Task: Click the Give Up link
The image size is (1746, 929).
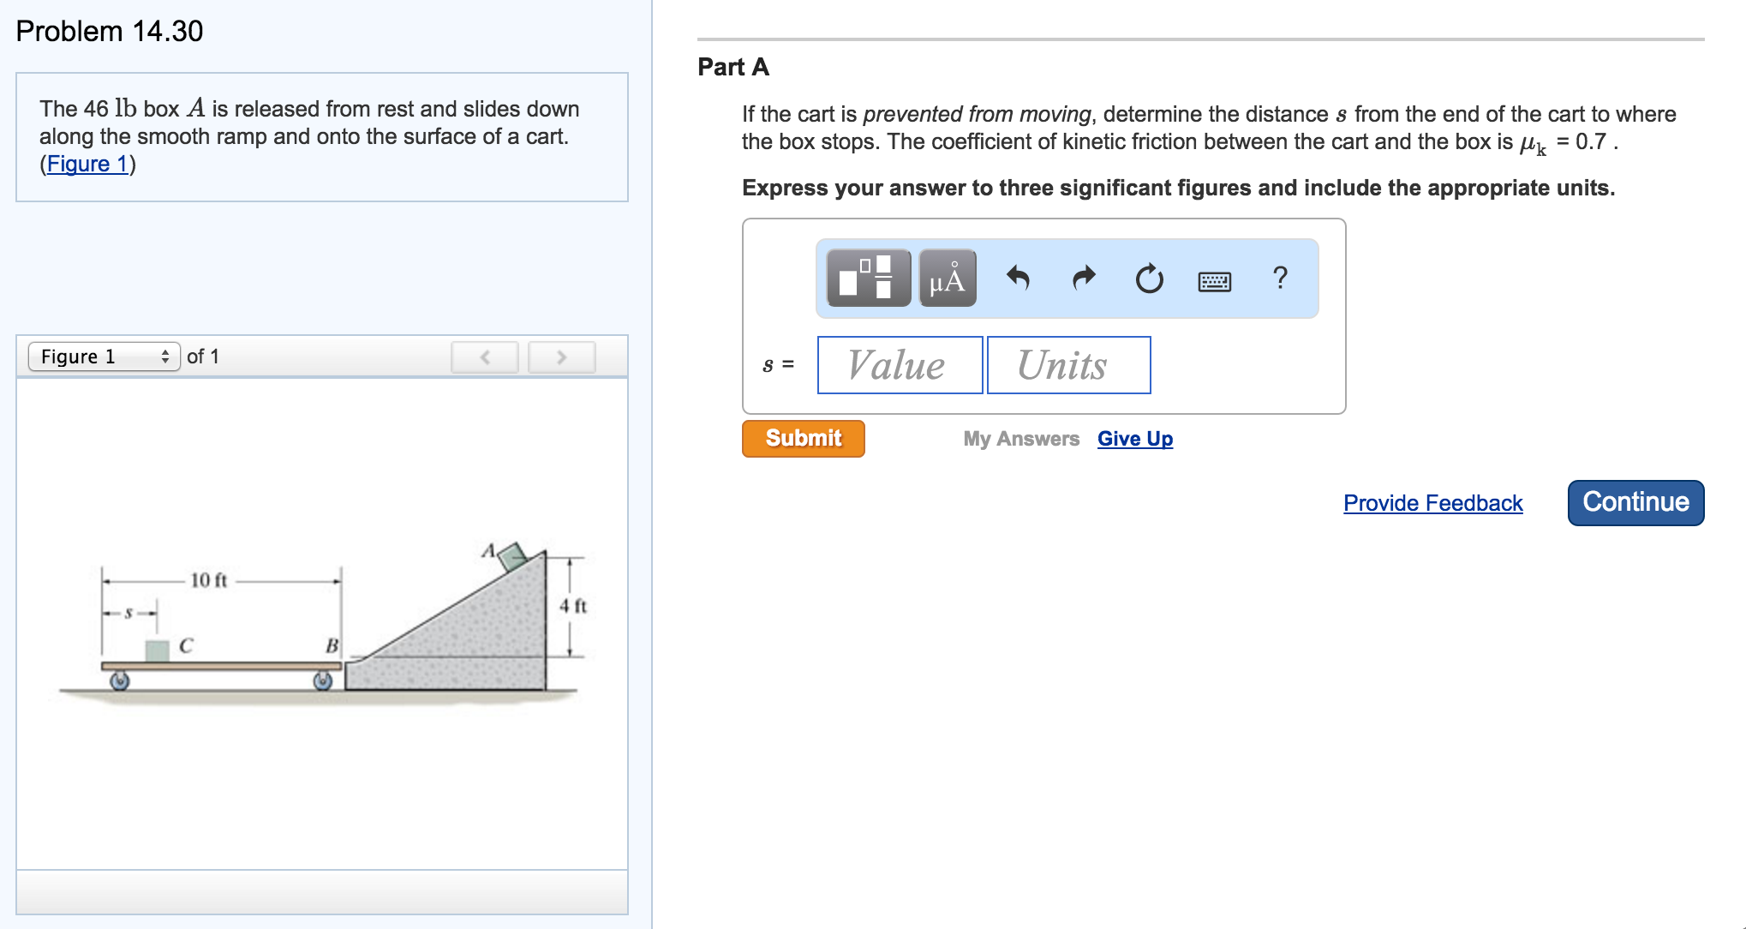Action: click(1134, 439)
